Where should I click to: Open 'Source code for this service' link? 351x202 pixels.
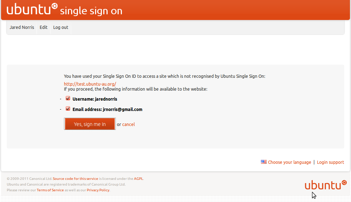[75, 179]
